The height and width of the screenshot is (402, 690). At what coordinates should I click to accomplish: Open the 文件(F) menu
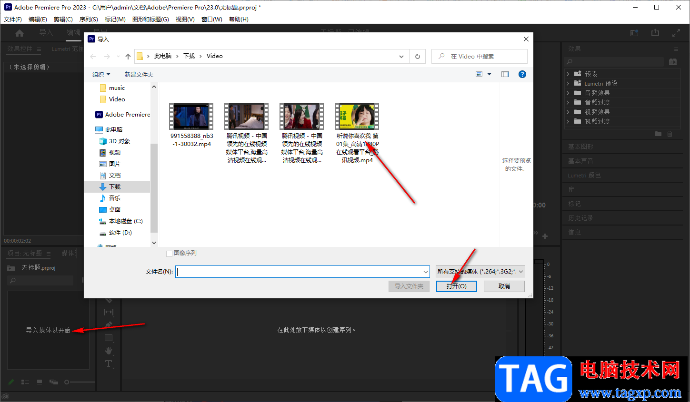tap(13, 20)
